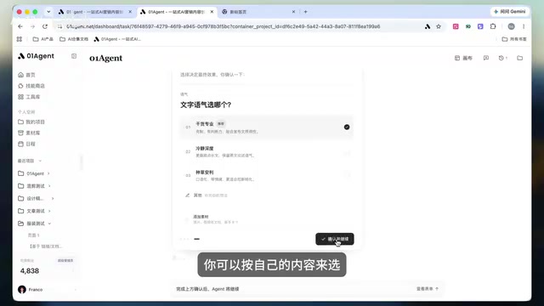The image size is (544, 306).
Task: Open a new browser tab
Action: [x=306, y=12]
